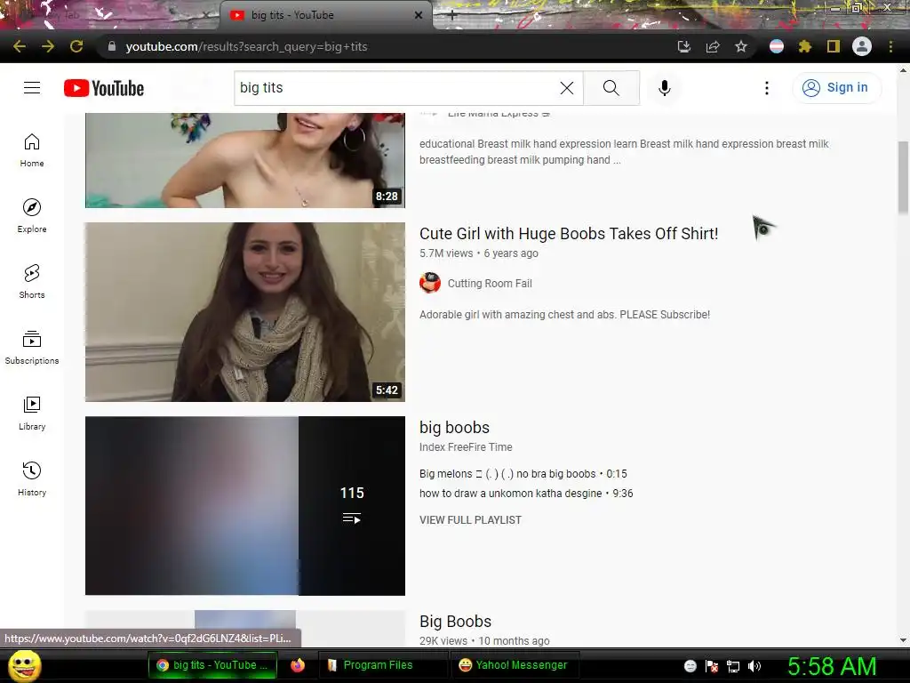The width and height of the screenshot is (910, 683).
Task: Clear the search box with X
Action: 566,88
